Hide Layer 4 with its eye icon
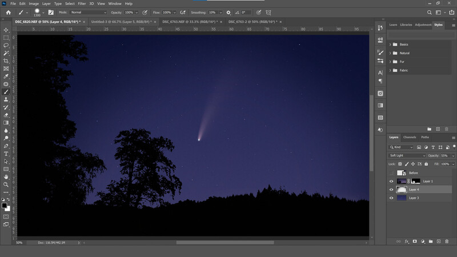This screenshot has height=257, width=457. coord(391,190)
